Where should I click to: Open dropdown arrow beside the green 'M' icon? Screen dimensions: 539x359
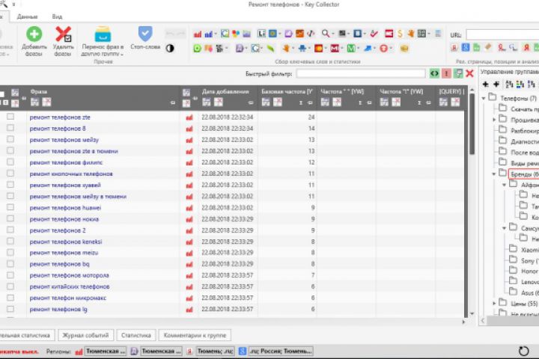click(358, 49)
